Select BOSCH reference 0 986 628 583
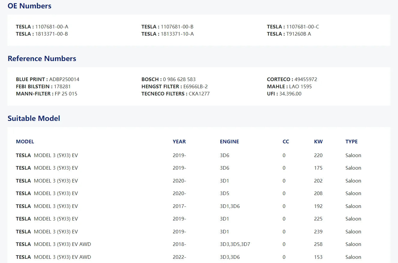The height and width of the screenshot is (263, 398). (179, 79)
